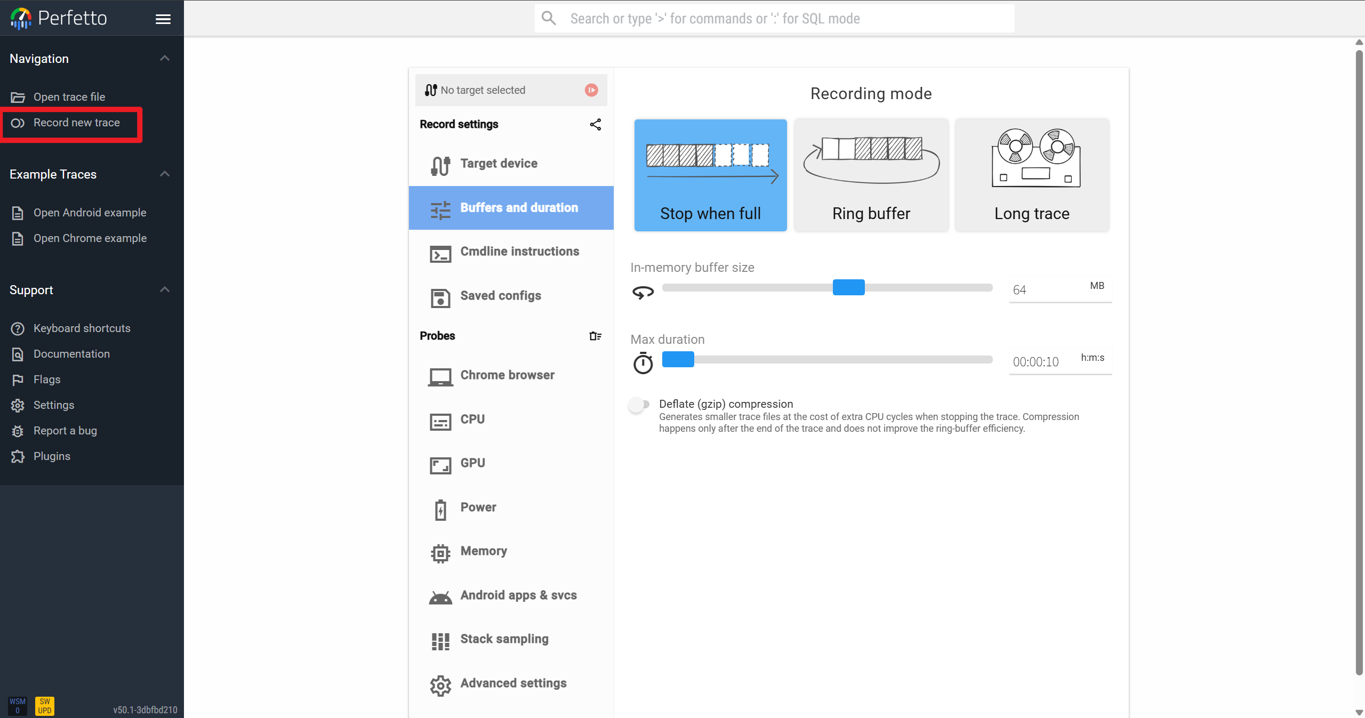Enable Deflate (gzip) compression toggle

639,405
